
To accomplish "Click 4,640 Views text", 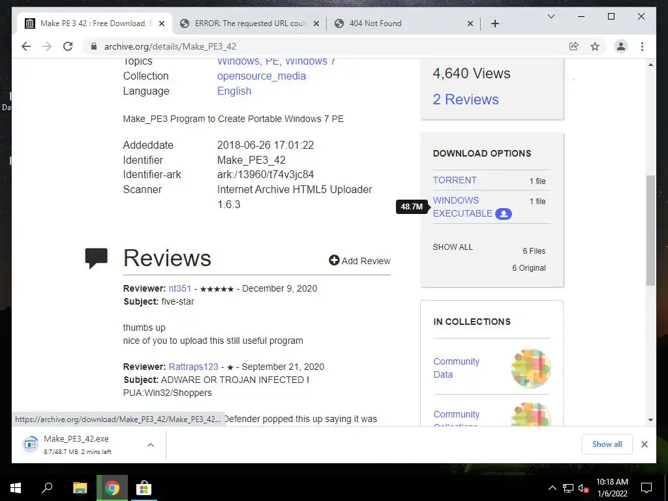I will pyautogui.click(x=471, y=73).
